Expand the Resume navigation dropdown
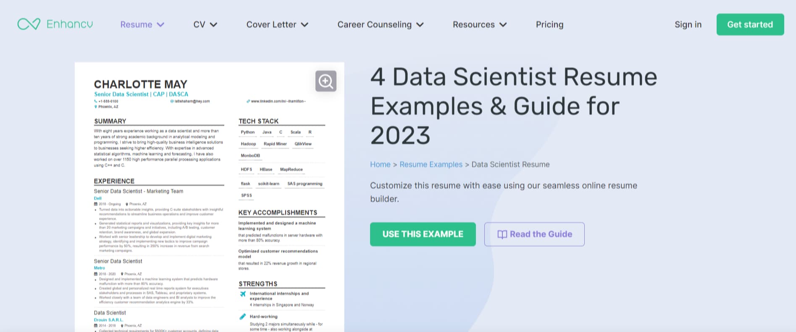 [142, 24]
